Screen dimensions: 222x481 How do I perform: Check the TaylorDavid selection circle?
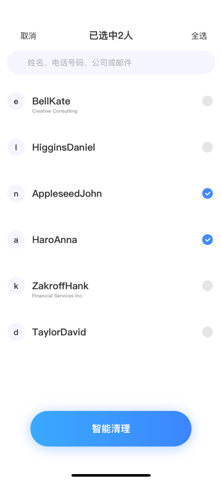208,332
